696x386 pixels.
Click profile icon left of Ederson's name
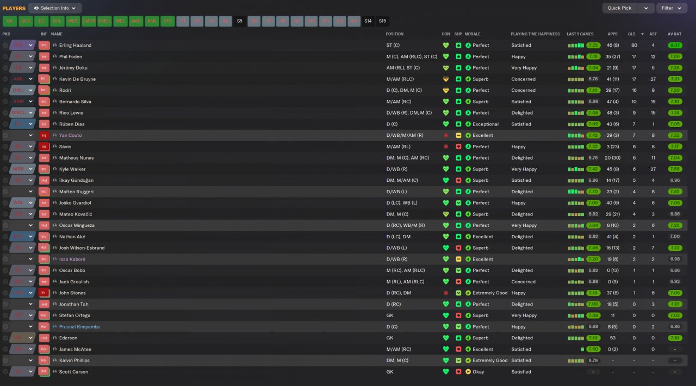[x=54, y=338]
